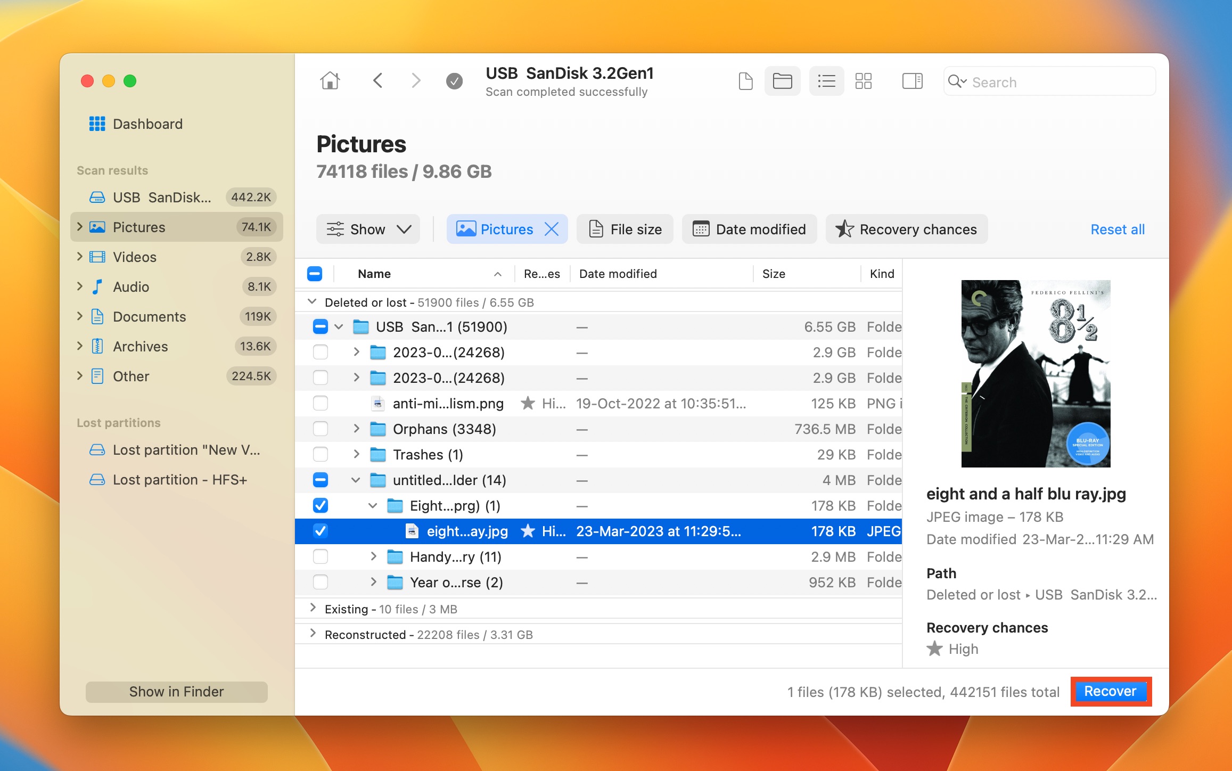
Task: Click the Recover button
Action: tap(1110, 692)
